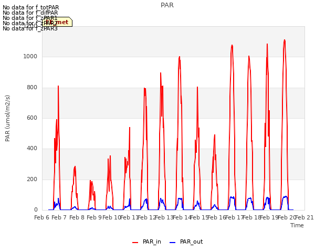Click the y-axis tick label 200
This screenshot has height=252, width=336.
point(32,180)
